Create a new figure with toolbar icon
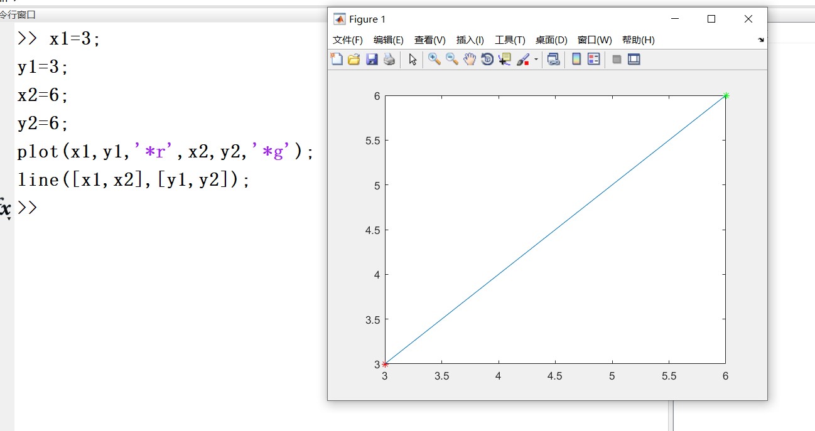The width and height of the screenshot is (815, 431). coord(337,60)
